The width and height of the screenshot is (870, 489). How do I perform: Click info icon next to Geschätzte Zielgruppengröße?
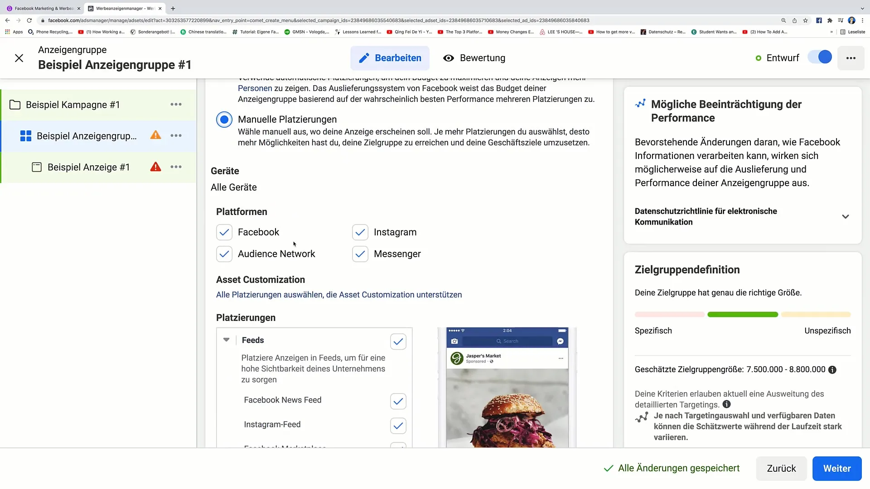click(x=832, y=370)
